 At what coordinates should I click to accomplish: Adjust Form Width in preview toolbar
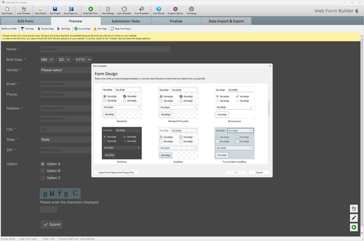pos(9,29)
